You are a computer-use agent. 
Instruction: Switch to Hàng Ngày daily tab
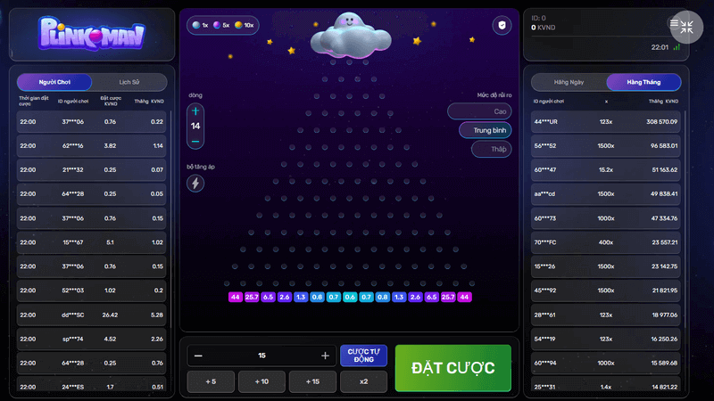569,82
